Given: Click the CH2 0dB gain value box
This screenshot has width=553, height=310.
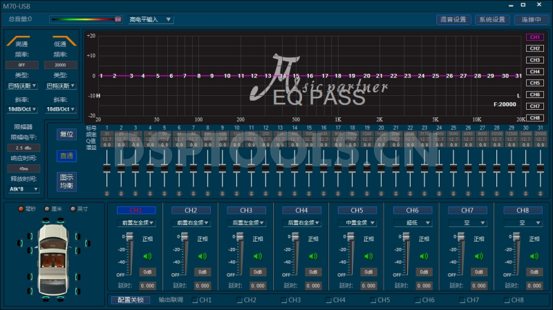Looking at the screenshot, I should pos(203,272).
